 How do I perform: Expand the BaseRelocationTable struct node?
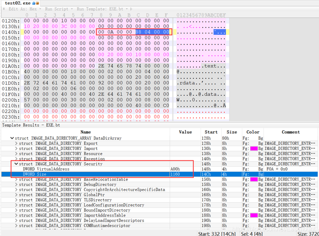coord(16,179)
